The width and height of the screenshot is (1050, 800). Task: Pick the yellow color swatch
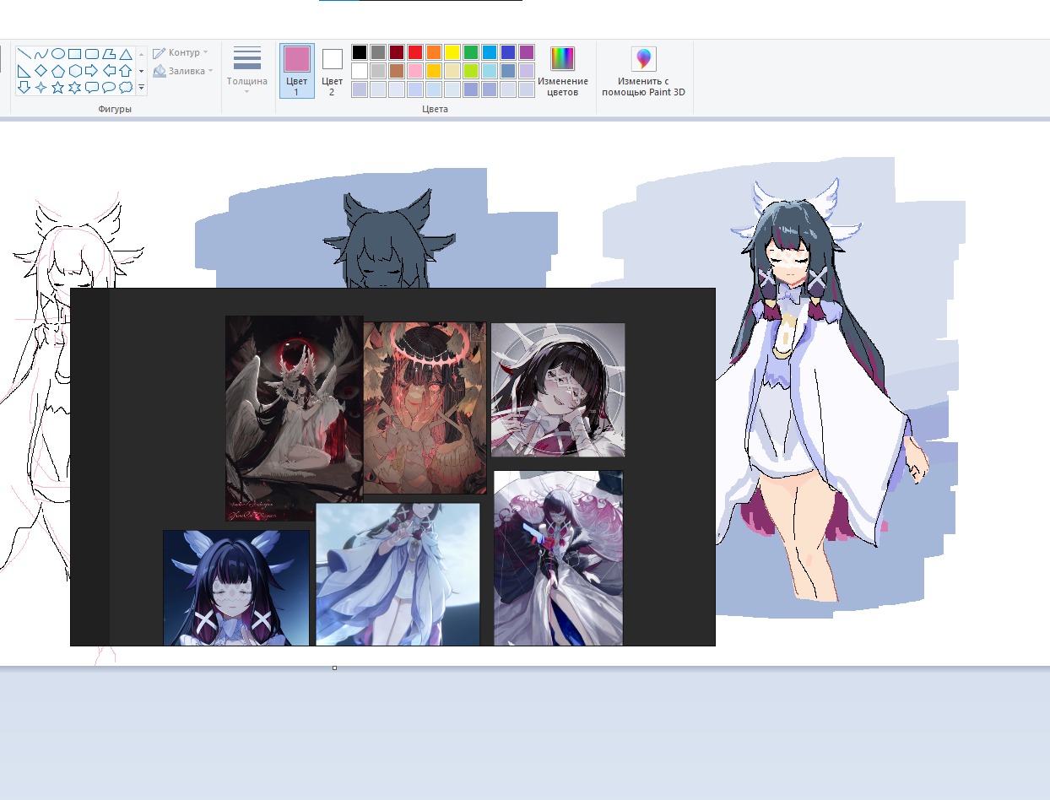[x=452, y=52]
